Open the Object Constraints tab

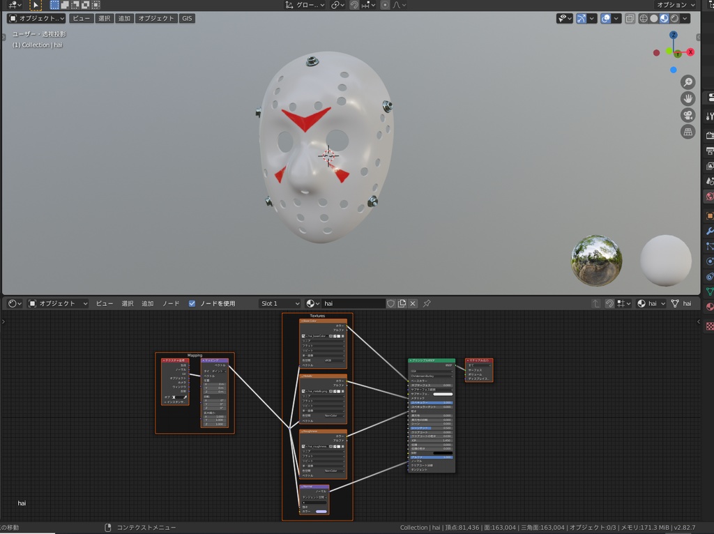(x=709, y=276)
